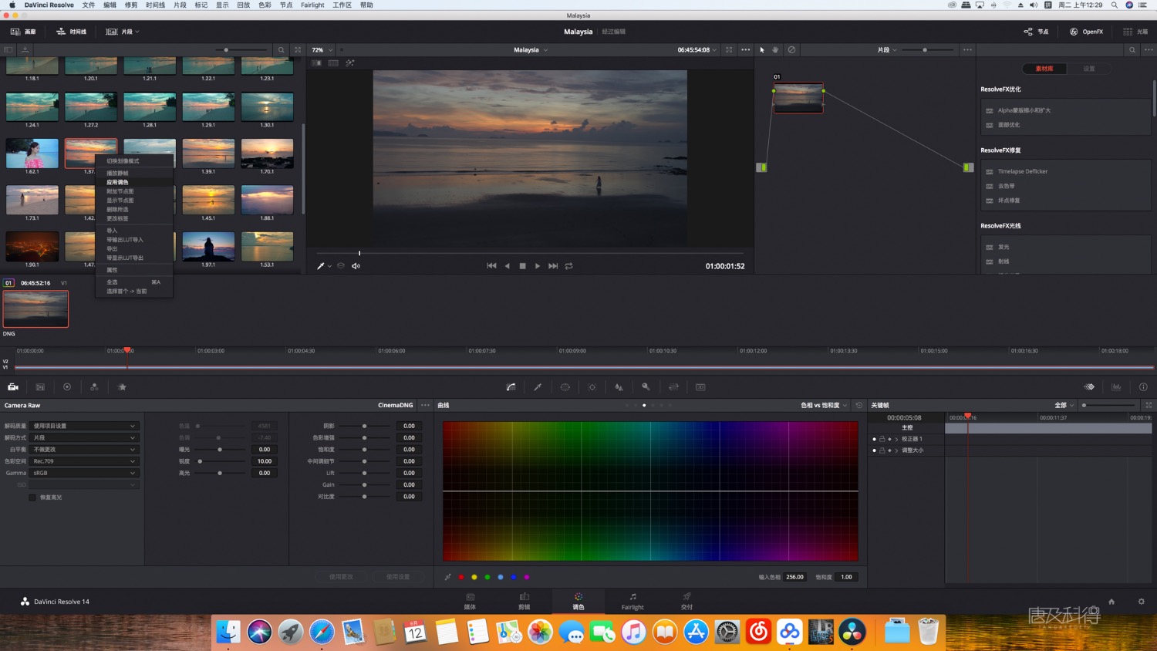Image resolution: width=1157 pixels, height=651 pixels.
Task: Select the Key palette icon
Action: (646, 387)
